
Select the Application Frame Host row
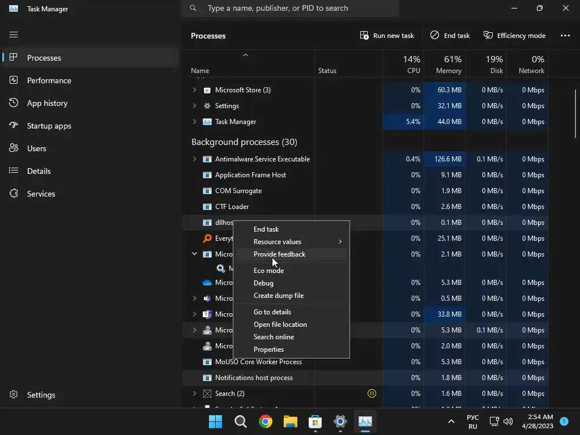365,175
